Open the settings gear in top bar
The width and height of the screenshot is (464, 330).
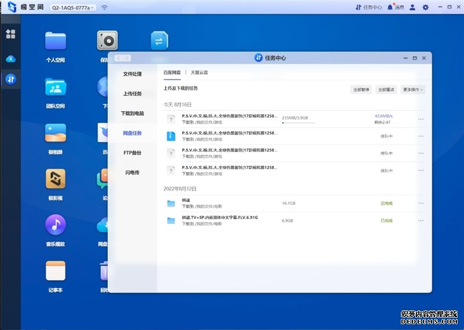[425, 8]
